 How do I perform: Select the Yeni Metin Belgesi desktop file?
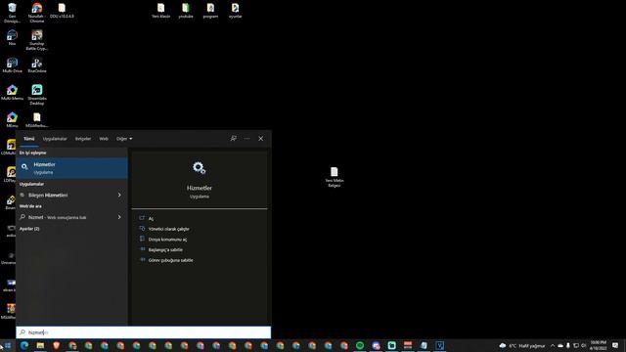pyautogui.click(x=335, y=177)
